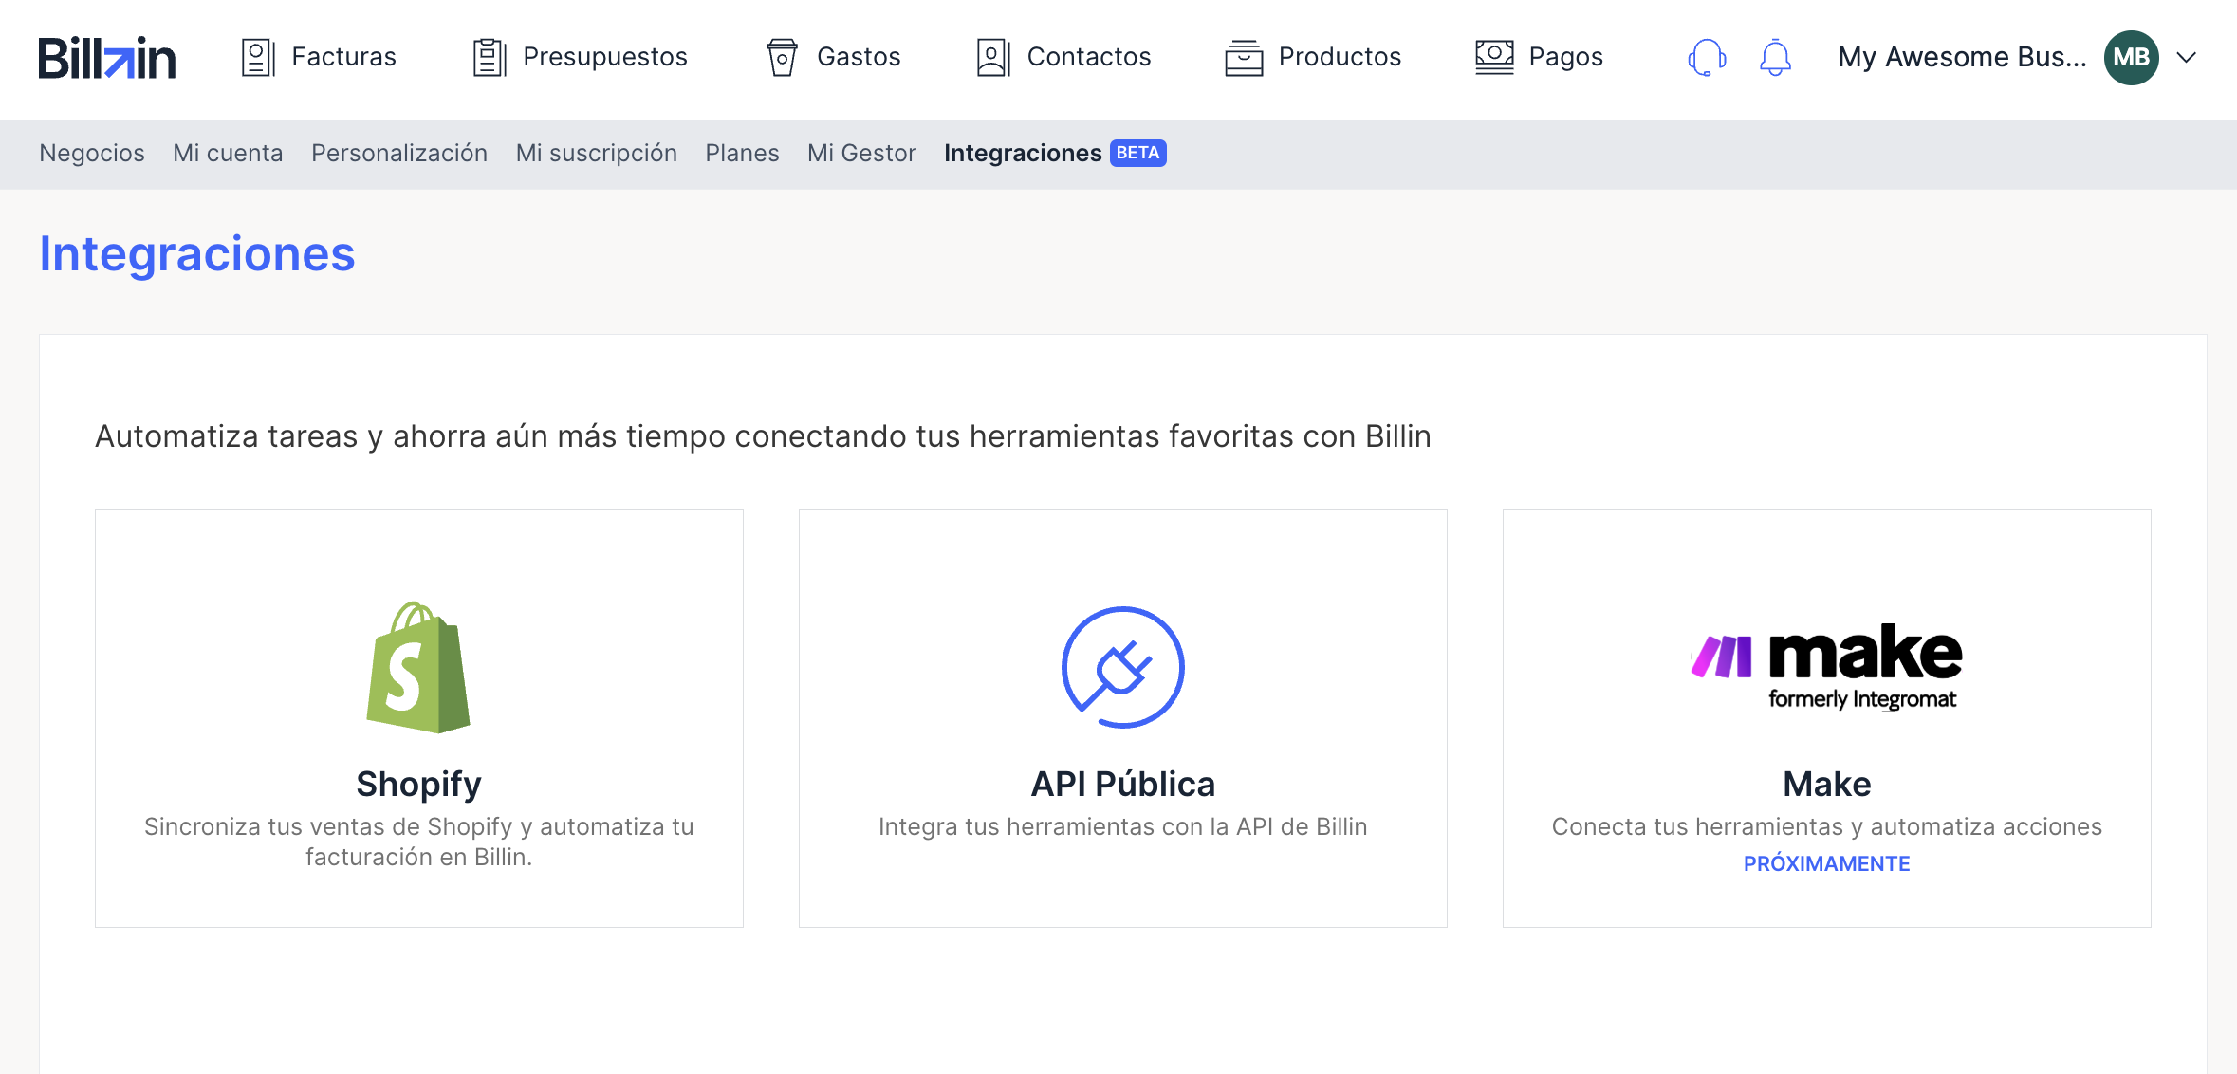Screen dimensions: 2237x1074
Task: Click the Billin logo
Action: (107, 58)
